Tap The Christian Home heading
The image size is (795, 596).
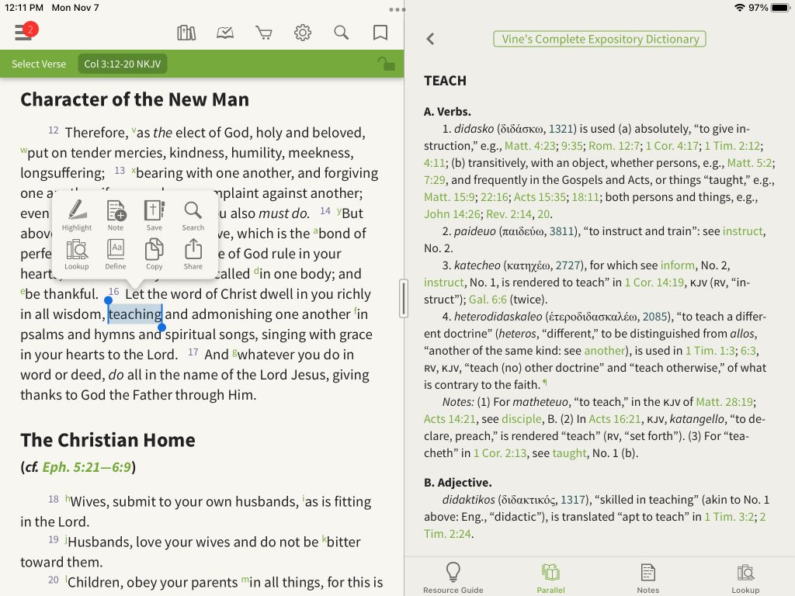(x=108, y=440)
